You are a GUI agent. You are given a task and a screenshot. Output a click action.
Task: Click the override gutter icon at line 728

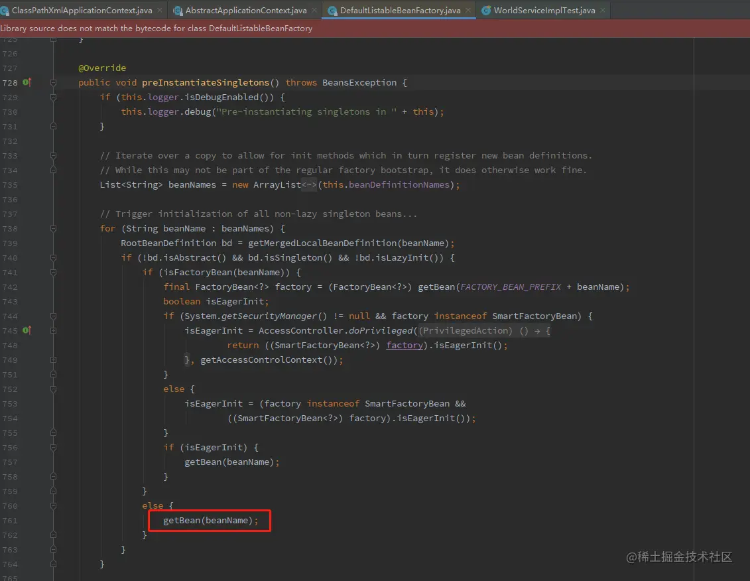(x=27, y=82)
